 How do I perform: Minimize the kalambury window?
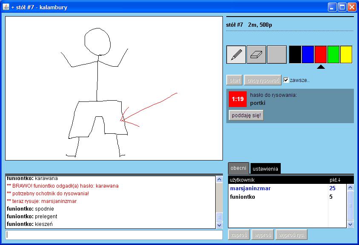coord(332,7)
